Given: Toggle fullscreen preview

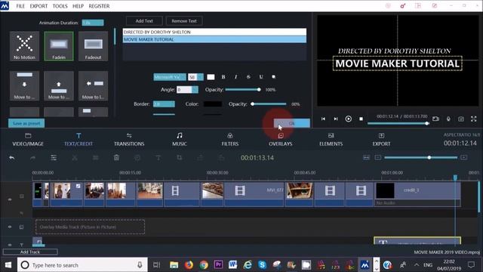Looking at the screenshot, I should coord(474,119).
